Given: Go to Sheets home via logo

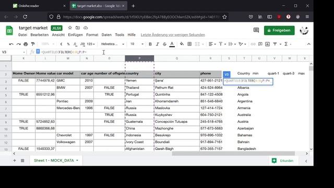Looking at the screenshot, I should [9, 31].
